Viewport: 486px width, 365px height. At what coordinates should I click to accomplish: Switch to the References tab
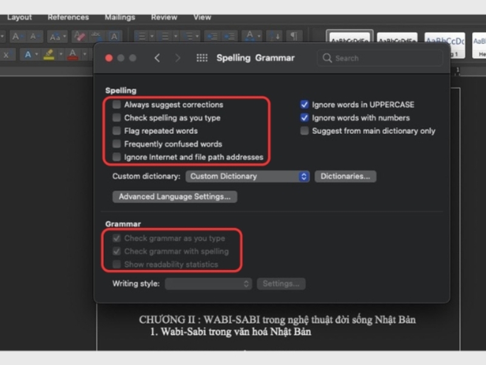(68, 17)
